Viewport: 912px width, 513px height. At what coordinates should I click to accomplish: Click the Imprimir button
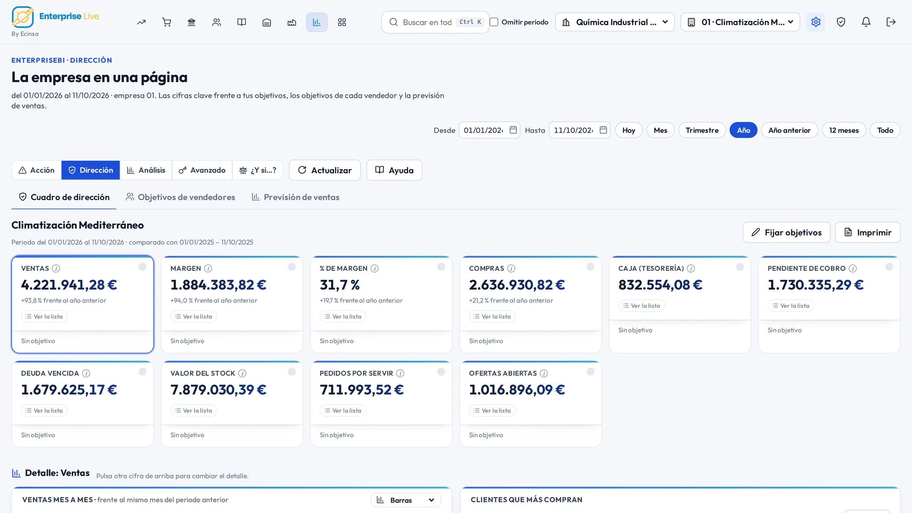(x=868, y=232)
